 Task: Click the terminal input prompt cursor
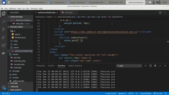click(37, 90)
